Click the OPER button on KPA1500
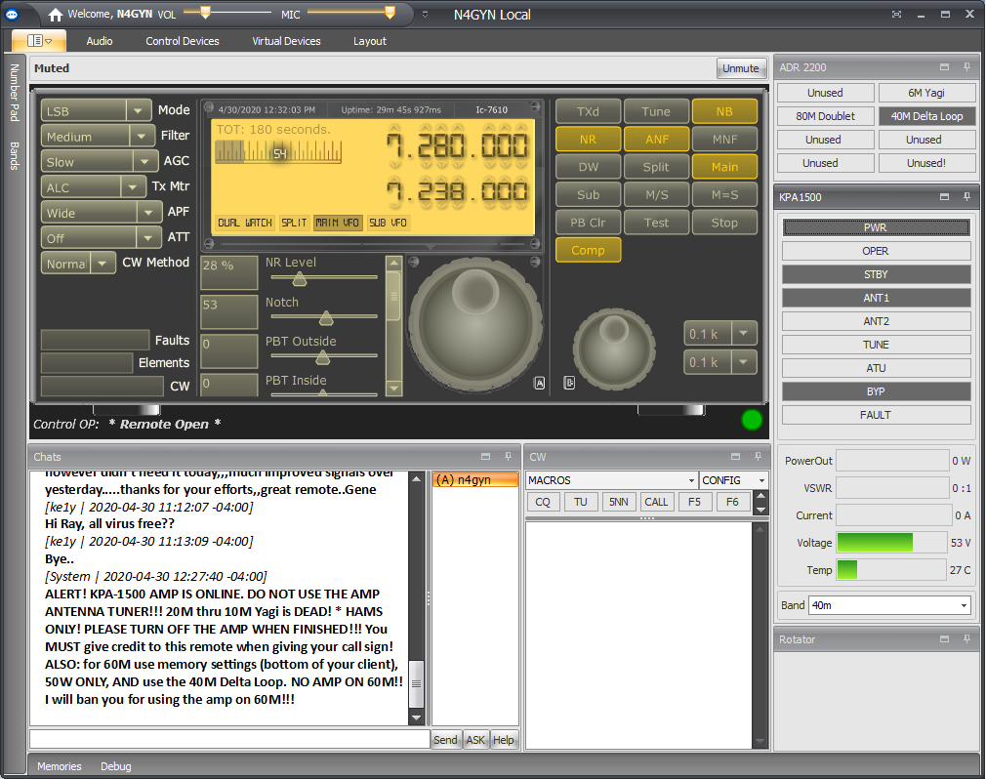The image size is (986, 779). pos(876,251)
